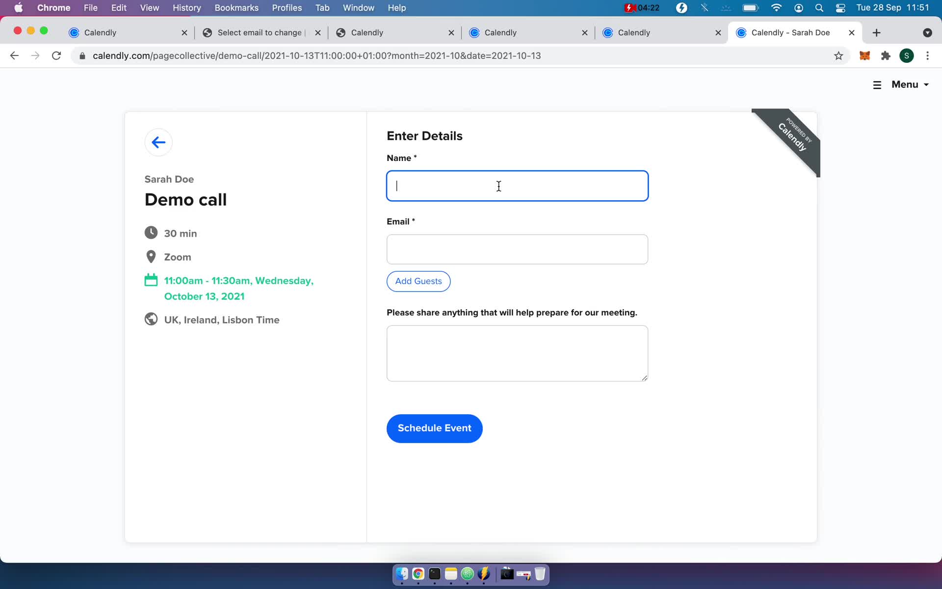The image size is (942, 589).
Task: Click the Email input field
Action: pos(517,249)
